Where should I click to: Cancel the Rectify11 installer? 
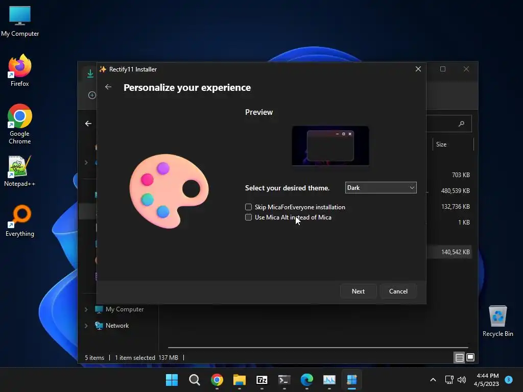coord(398,291)
